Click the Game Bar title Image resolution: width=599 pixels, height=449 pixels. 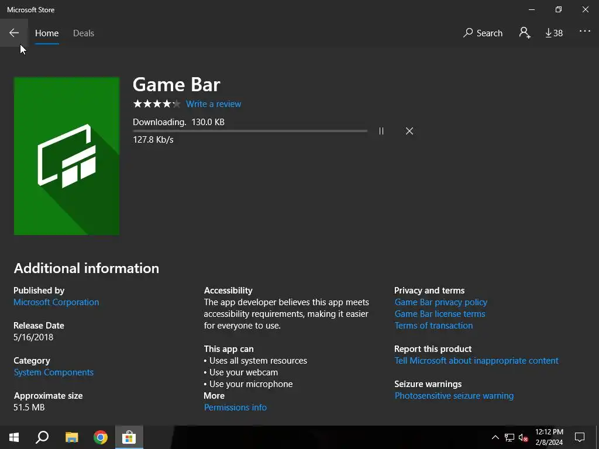[x=177, y=84]
